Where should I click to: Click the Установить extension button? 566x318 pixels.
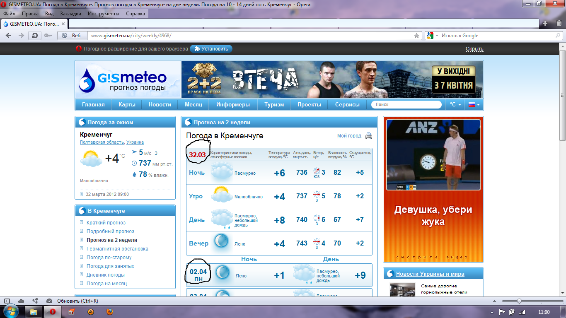[211, 49]
